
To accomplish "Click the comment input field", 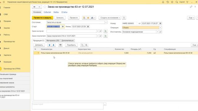I will click(68, 106).
